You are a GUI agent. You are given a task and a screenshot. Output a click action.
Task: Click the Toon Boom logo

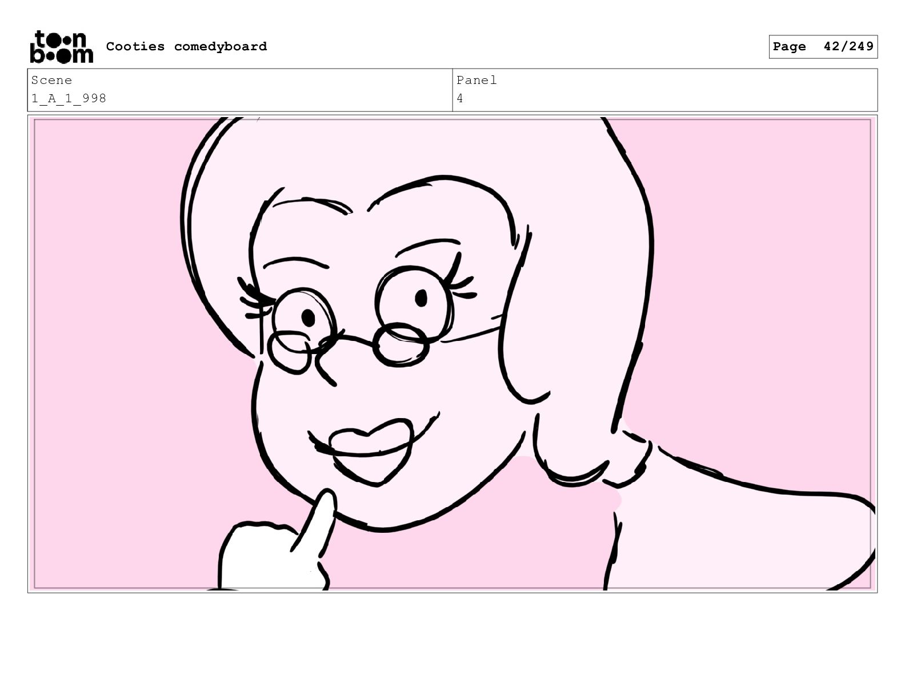[61, 47]
